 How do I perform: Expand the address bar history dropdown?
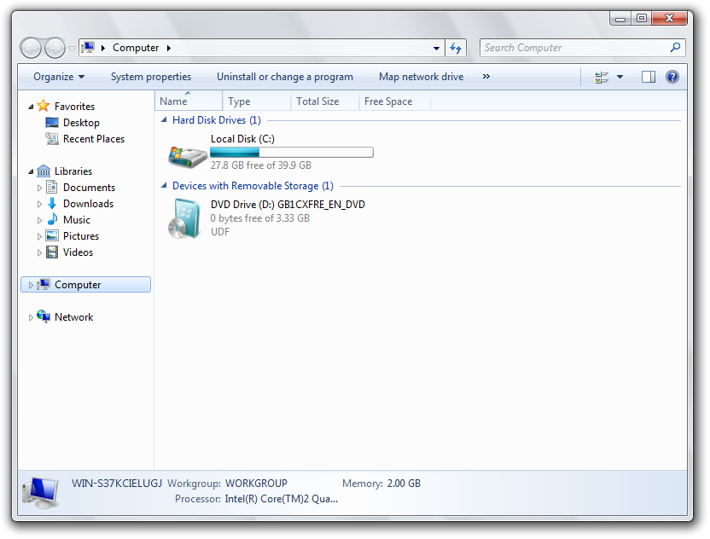[x=436, y=48]
